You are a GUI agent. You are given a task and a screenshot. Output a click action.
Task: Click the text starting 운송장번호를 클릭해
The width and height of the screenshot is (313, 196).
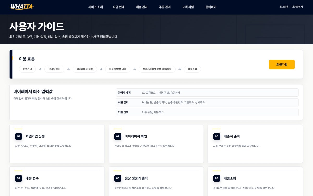(244, 188)
